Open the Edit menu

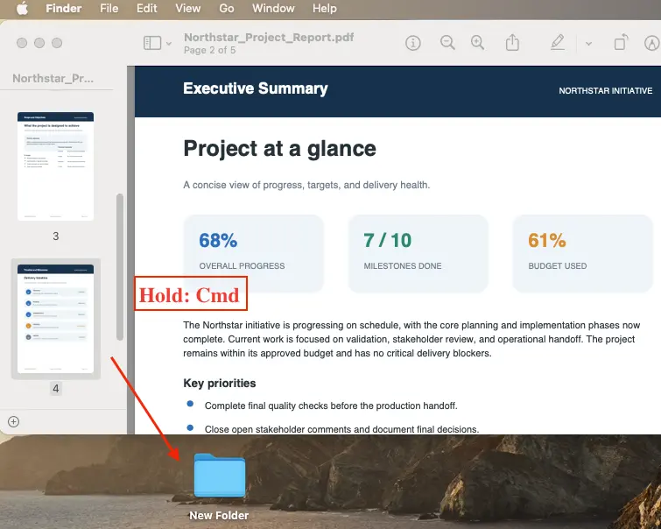coord(147,9)
